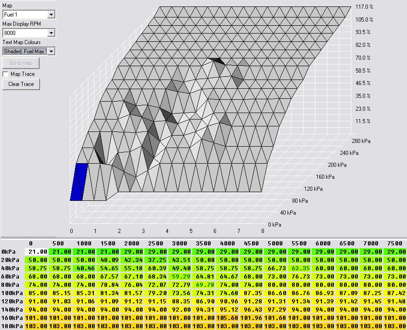Open the Map dropdown showing "Fuel 1"

[29, 14]
